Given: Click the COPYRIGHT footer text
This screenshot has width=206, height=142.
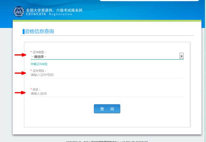Looking at the screenshot, I should 107,141.
